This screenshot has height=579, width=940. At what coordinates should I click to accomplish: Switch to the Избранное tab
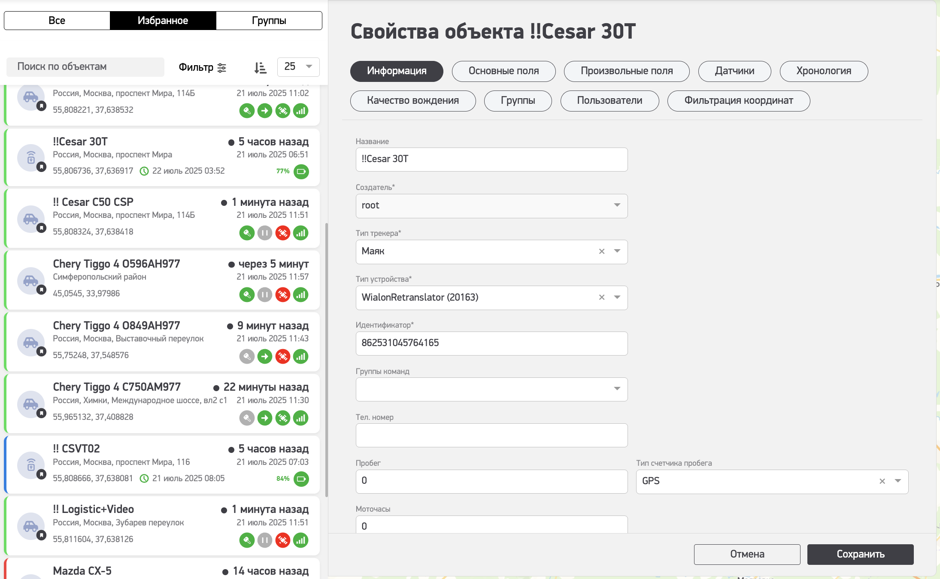[163, 21]
